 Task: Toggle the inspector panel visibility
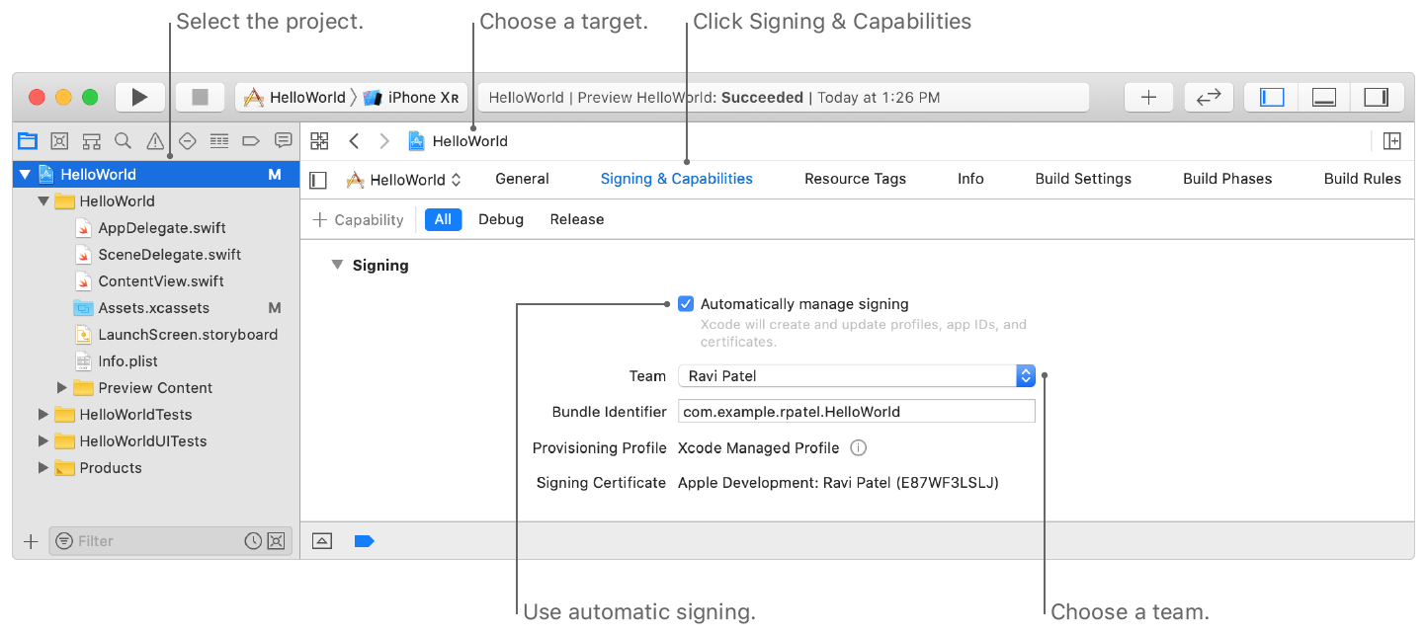1376,97
